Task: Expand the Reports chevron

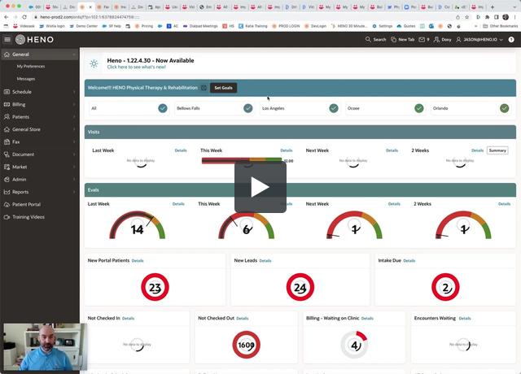Action: click(x=74, y=192)
